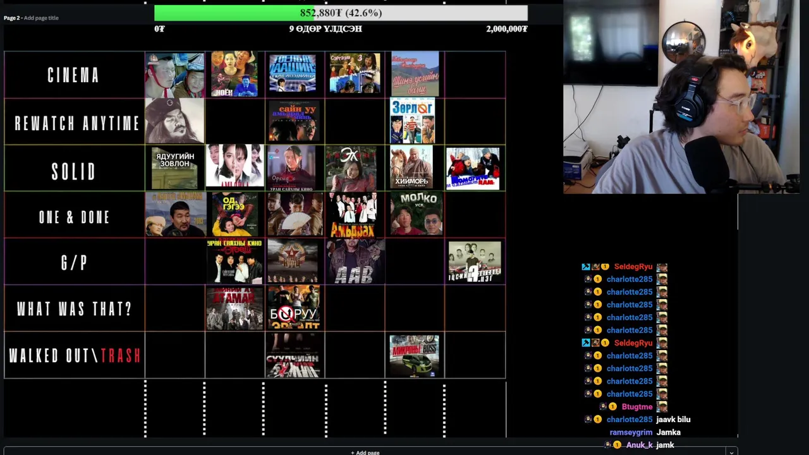Click the '+ Add page' button
This screenshot has height=455, width=809.
pyautogui.click(x=365, y=452)
